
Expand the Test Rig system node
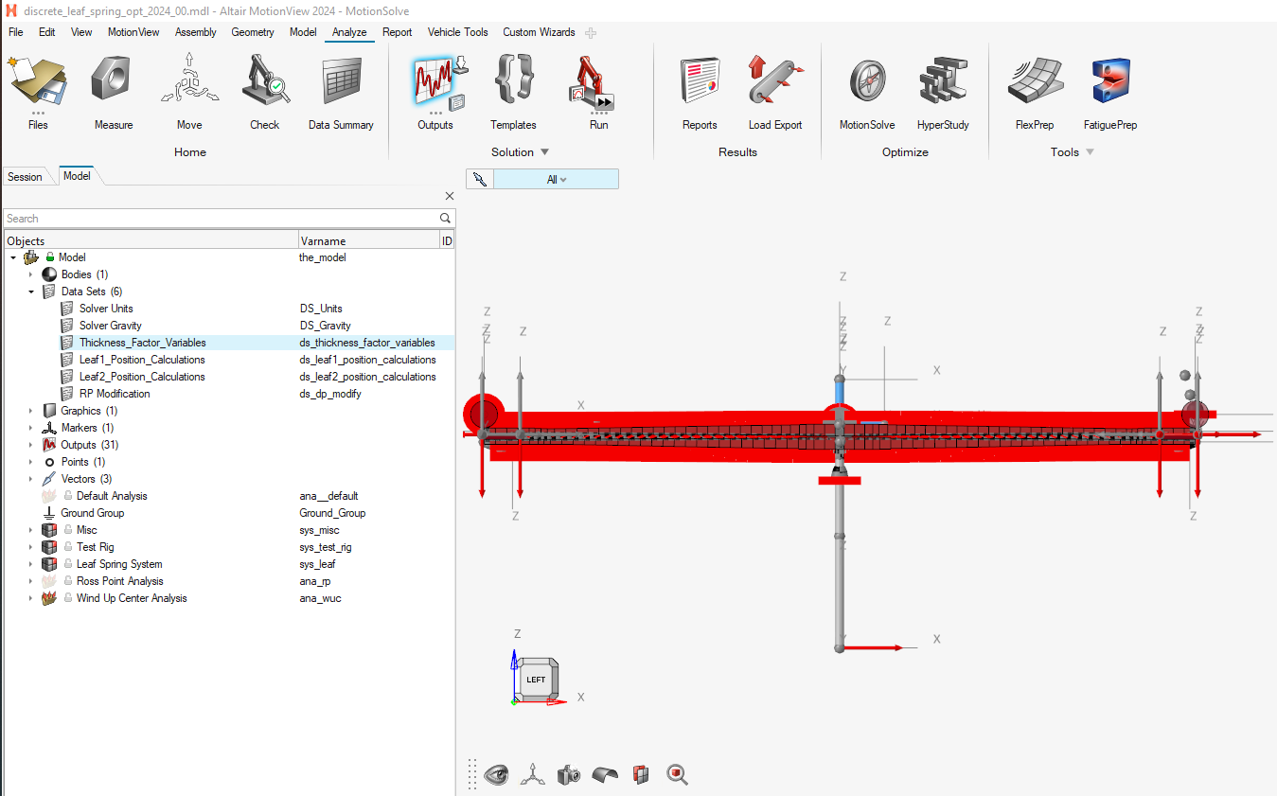[x=30, y=547]
